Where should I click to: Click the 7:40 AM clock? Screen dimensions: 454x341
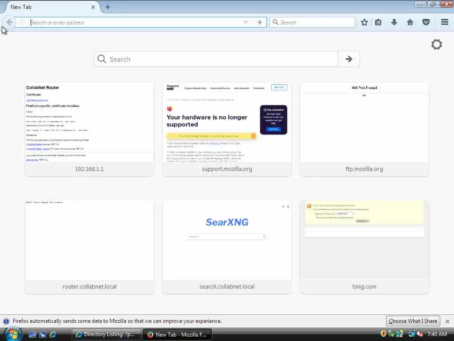[437, 334]
